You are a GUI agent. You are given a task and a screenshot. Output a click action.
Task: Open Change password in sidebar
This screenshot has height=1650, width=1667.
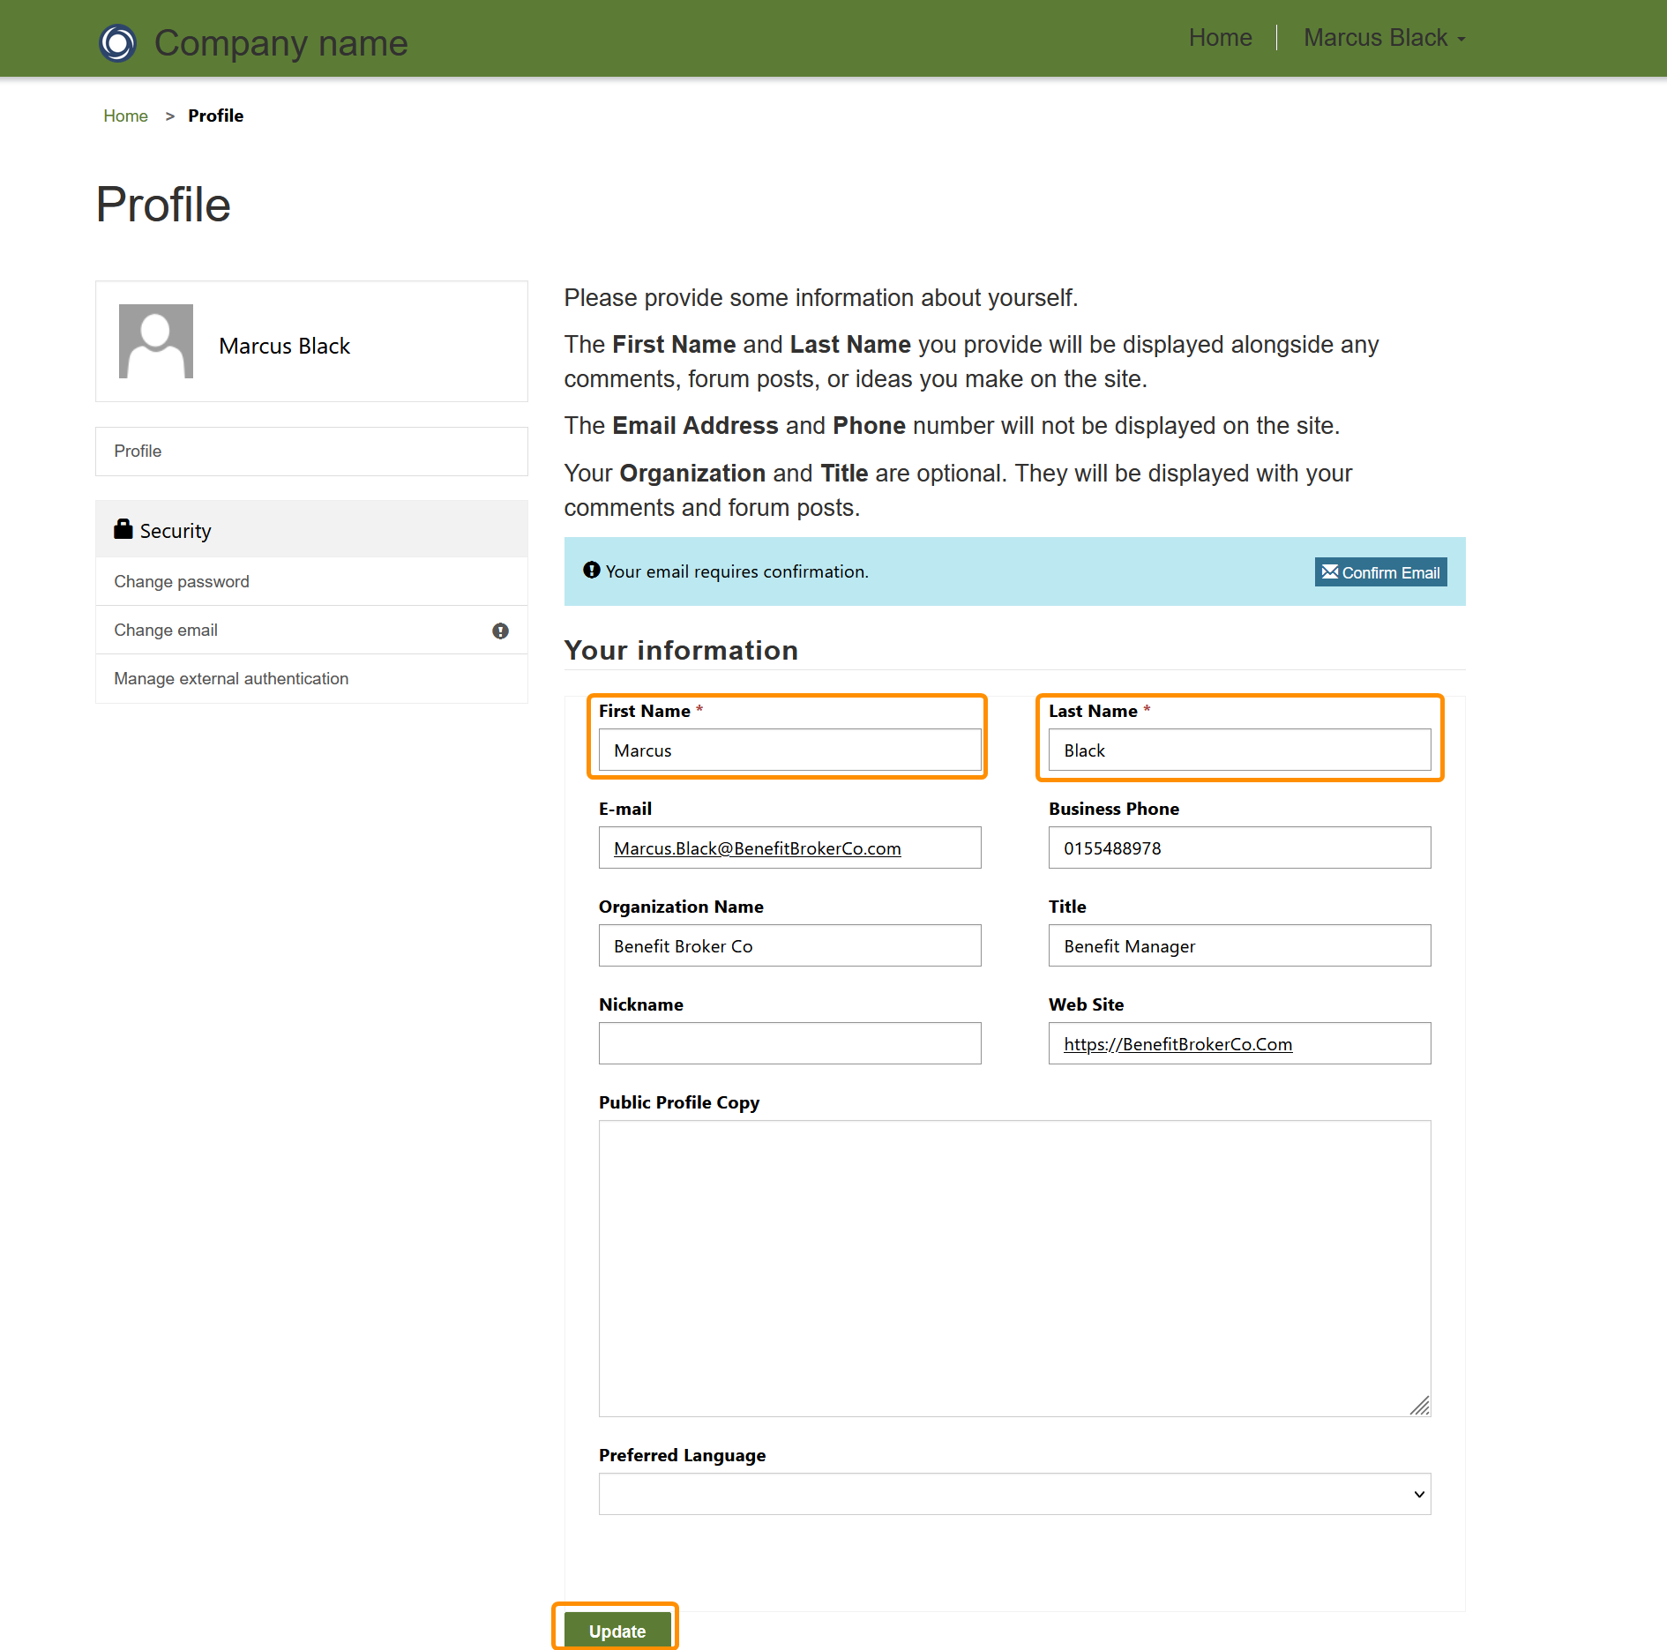[x=182, y=581]
